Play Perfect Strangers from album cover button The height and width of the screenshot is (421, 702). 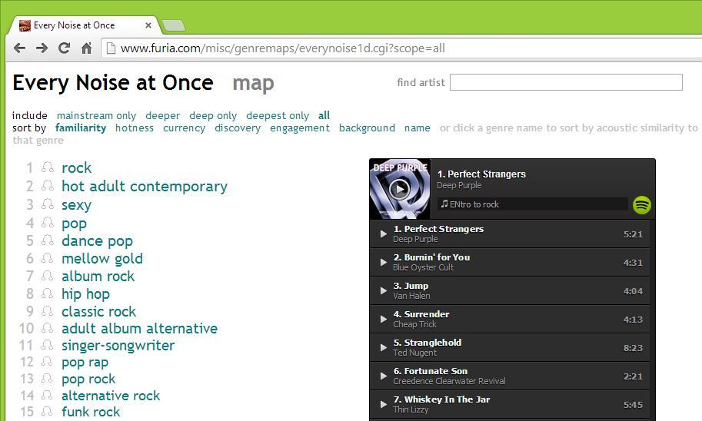[x=399, y=189]
